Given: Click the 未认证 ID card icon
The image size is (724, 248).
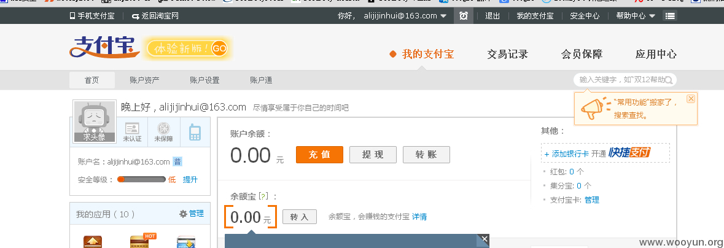Looking at the screenshot, I should 131,131.
